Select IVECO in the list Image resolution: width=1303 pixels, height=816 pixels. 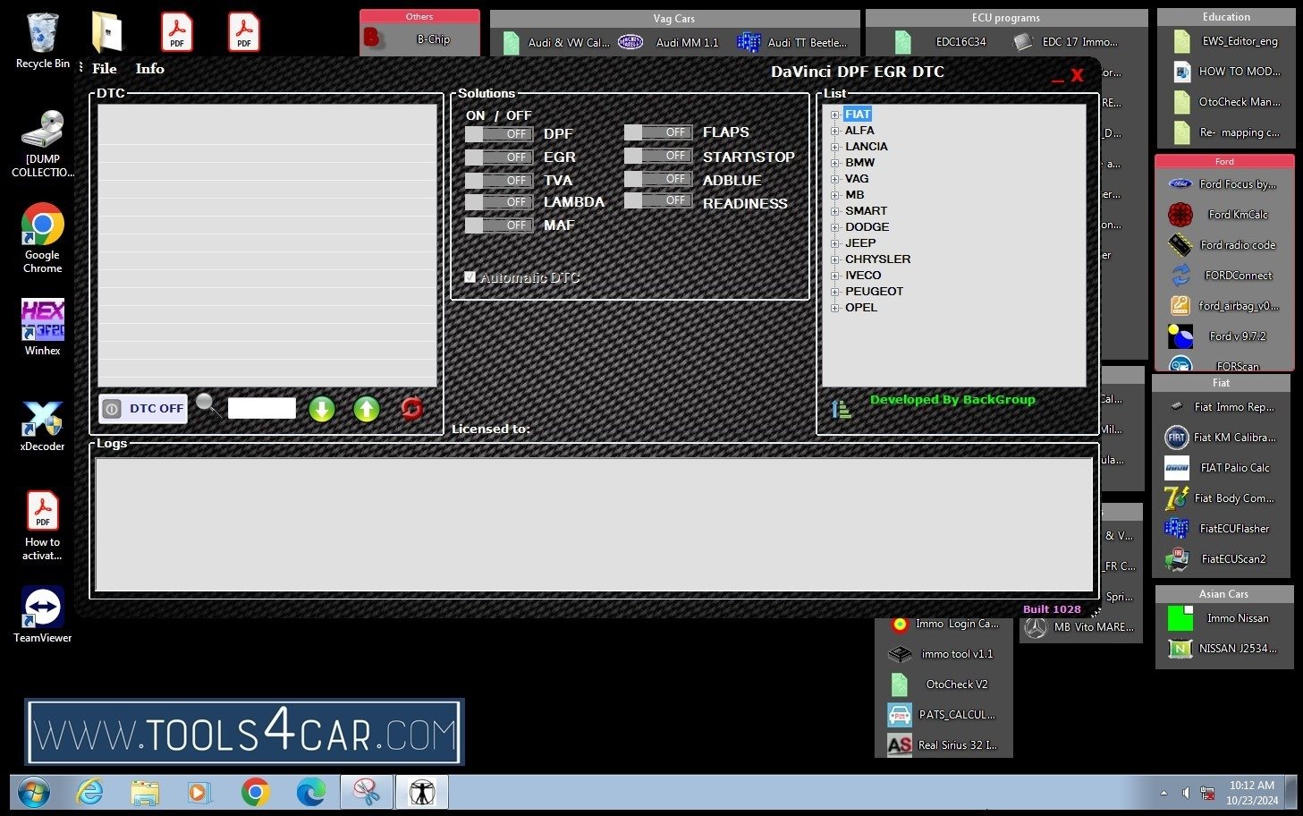click(x=863, y=276)
